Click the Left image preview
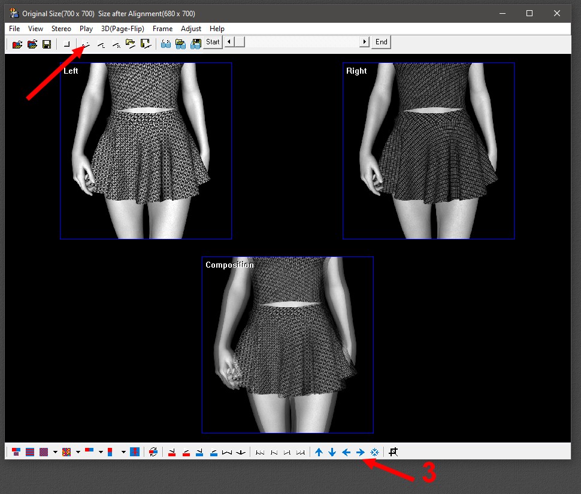 [146, 151]
